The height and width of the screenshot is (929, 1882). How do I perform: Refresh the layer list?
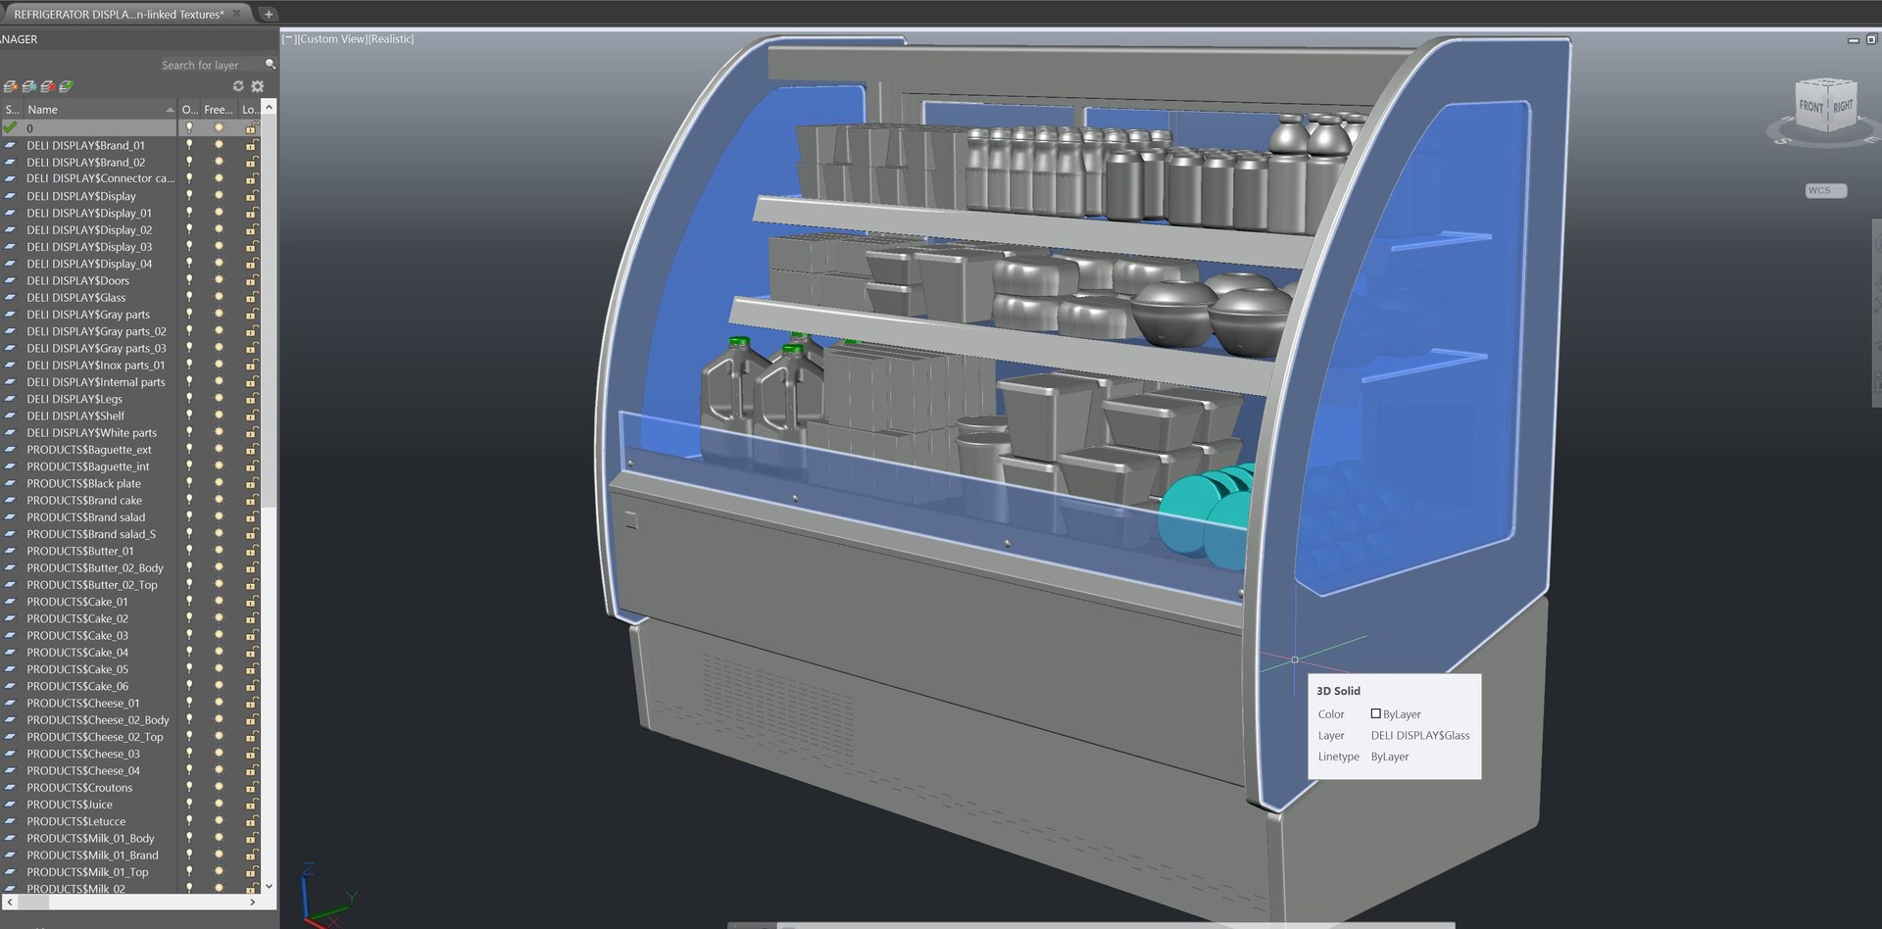(x=238, y=86)
